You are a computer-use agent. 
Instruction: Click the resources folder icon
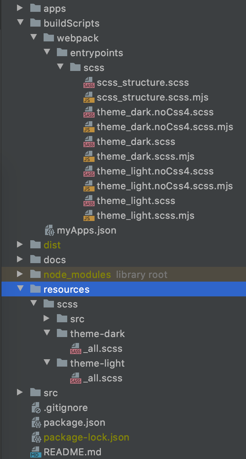click(x=35, y=289)
